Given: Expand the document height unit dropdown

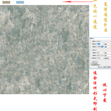Looking at the screenshot, I should coord(108,55).
